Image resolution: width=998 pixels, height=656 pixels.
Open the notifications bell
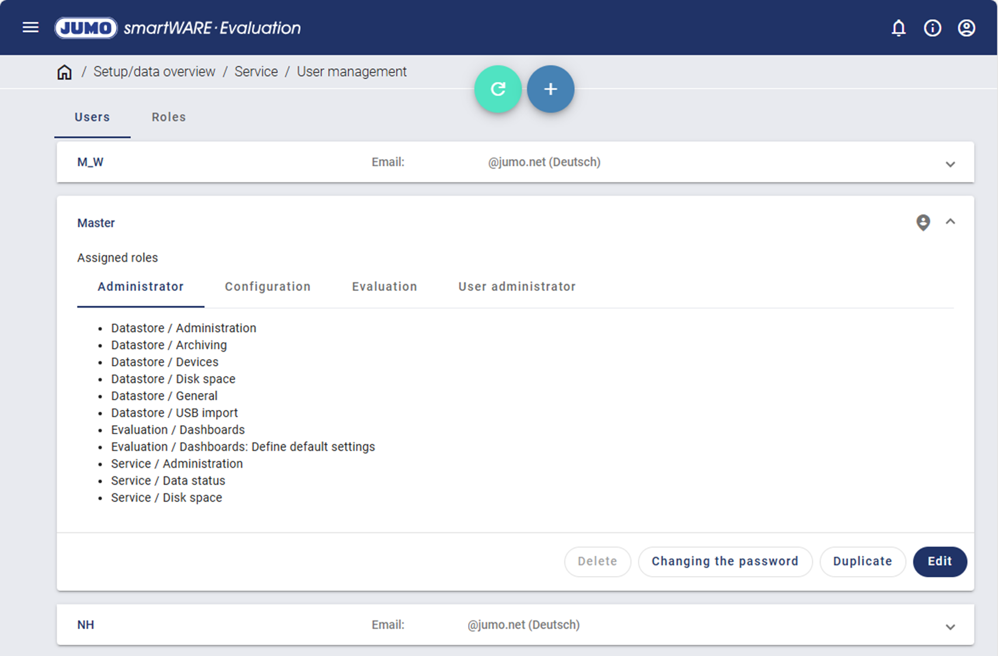pos(898,28)
